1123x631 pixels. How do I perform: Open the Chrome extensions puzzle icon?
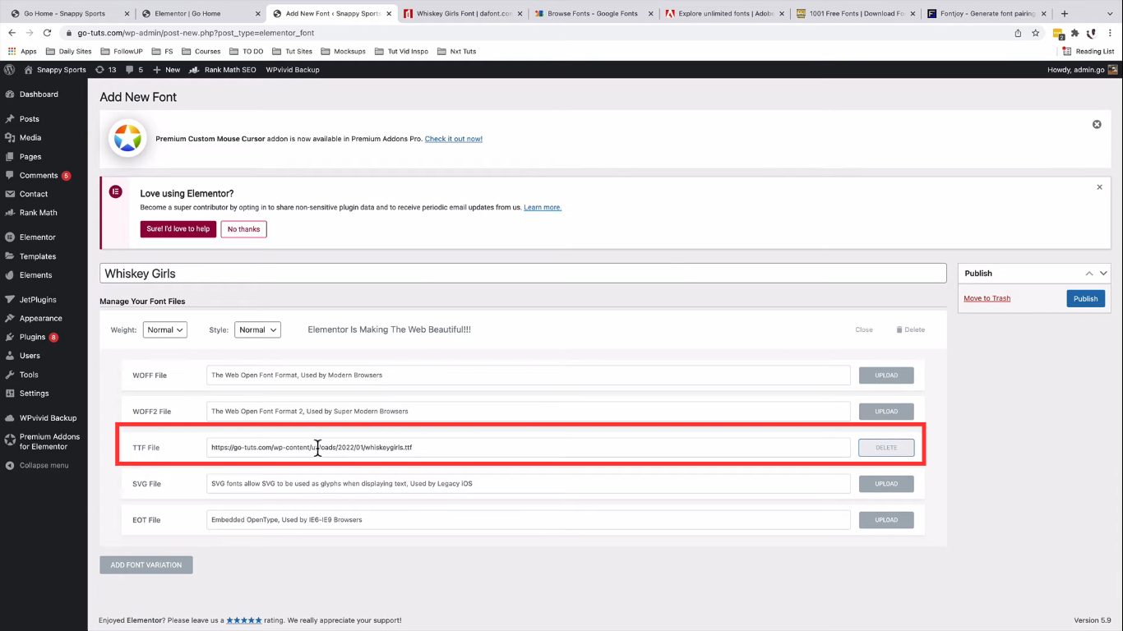coord(1074,33)
